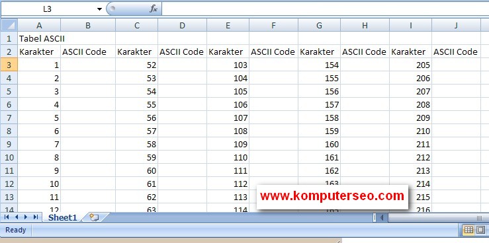
Task: Switch to Page Layout view icon
Action: (480, 230)
